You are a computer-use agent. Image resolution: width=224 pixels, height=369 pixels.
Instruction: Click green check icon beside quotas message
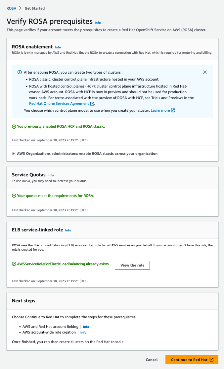(14, 196)
